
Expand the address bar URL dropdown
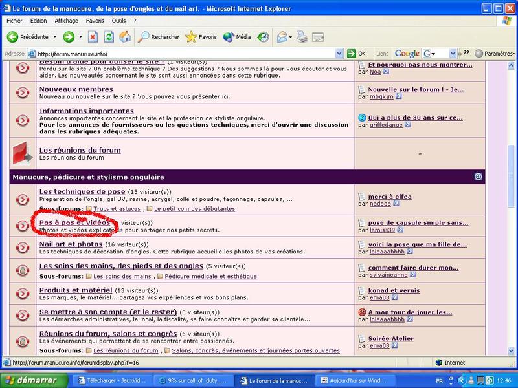coord(339,54)
